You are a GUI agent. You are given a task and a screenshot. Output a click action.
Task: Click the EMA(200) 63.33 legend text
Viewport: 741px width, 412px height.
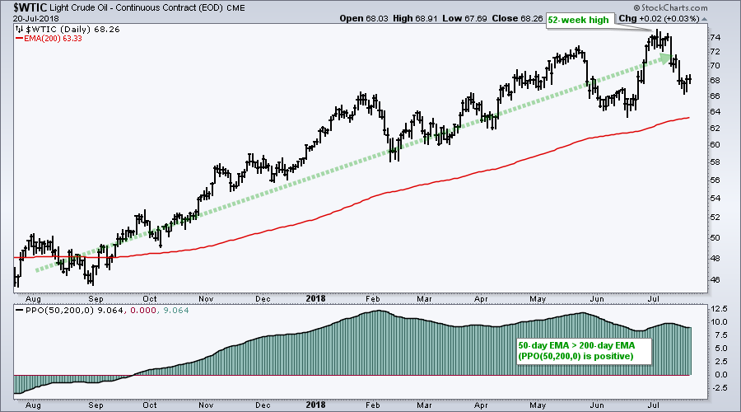[53, 39]
